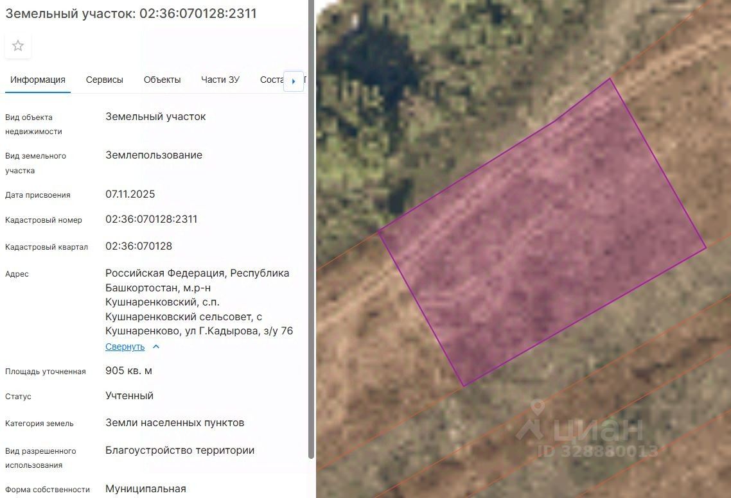Click the ownership value Муниципальная
This screenshot has width=731, height=498.
(146, 488)
